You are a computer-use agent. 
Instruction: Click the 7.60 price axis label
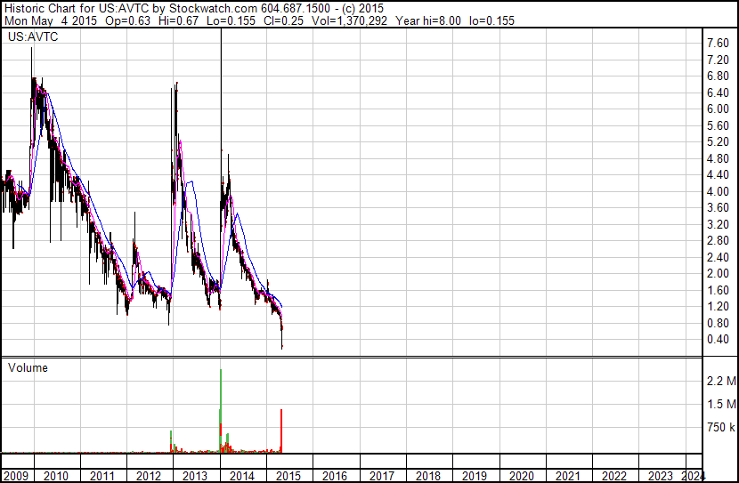pyautogui.click(x=718, y=44)
